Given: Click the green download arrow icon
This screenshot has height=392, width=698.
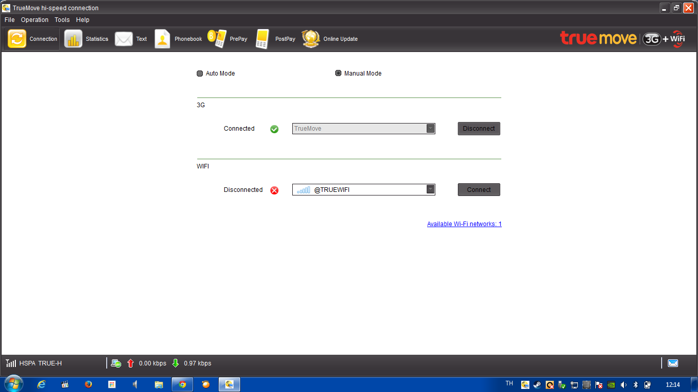Looking at the screenshot, I should (x=176, y=363).
